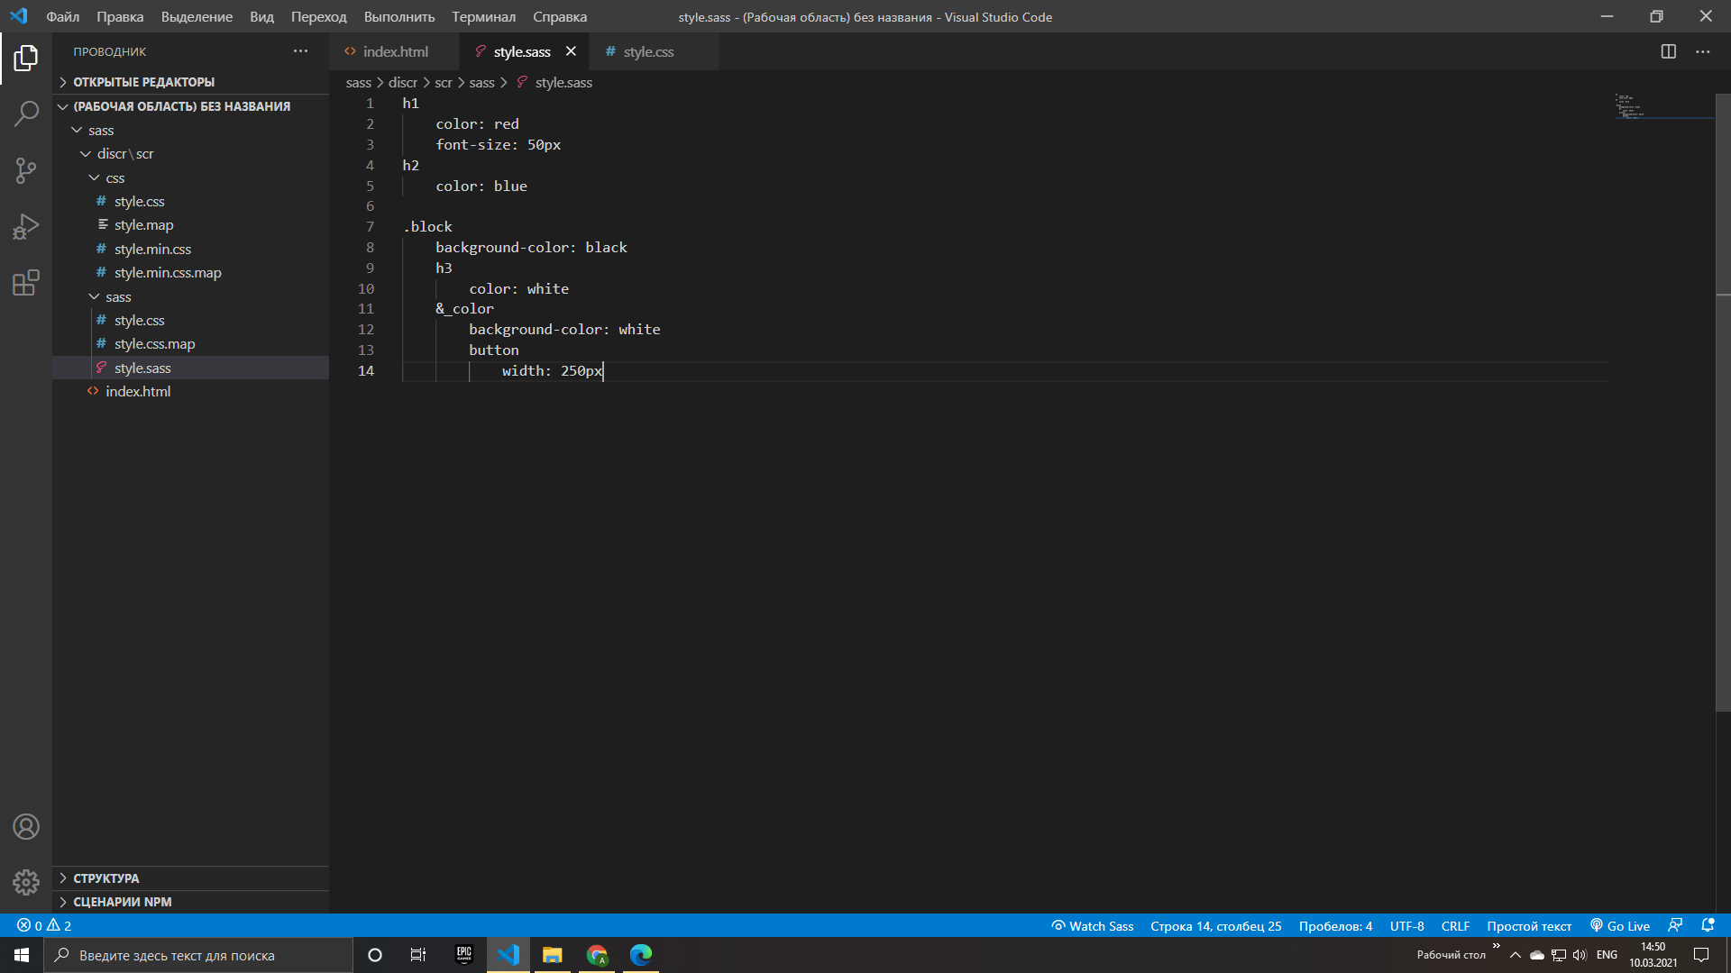Show hidden system tray icons
This screenshot has height=973, width=1731.
click(x=1516, y=955)
